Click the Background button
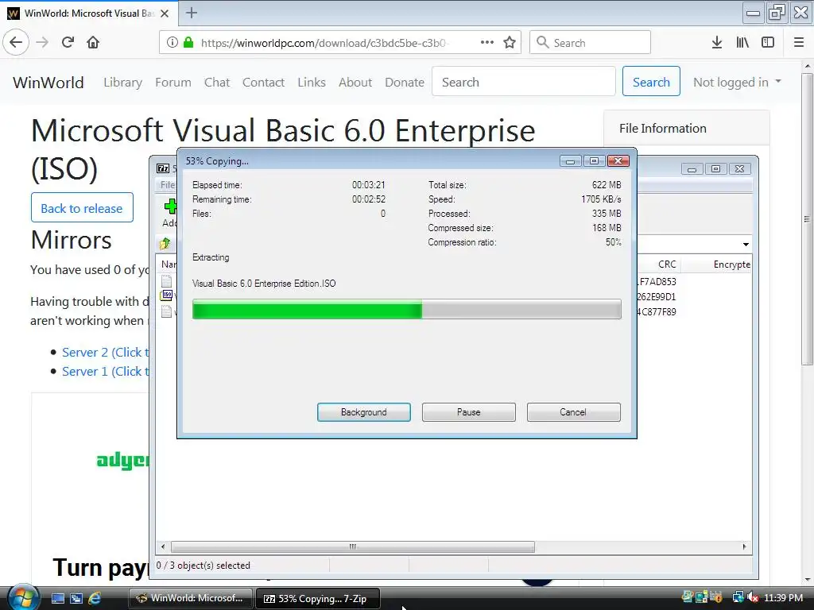The image size is (814, 610). point(364,412)
